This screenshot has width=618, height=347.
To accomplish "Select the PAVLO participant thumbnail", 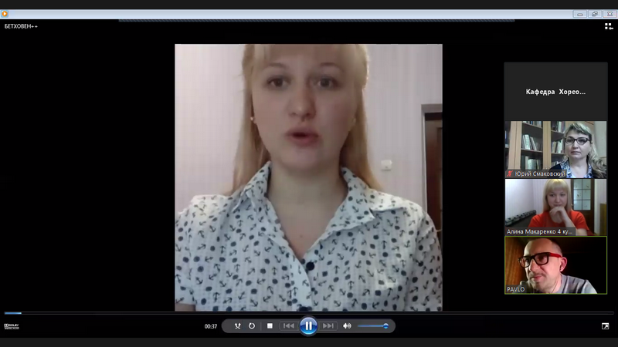I will [555, 264].
